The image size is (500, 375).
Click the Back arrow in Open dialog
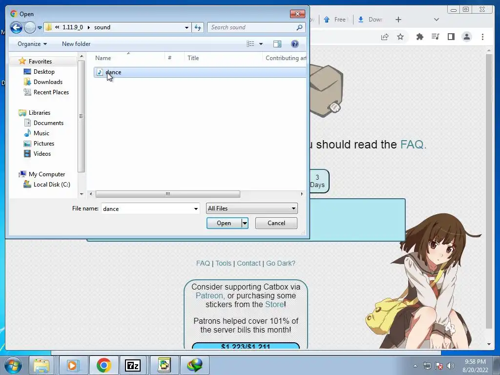coord(16,27)
